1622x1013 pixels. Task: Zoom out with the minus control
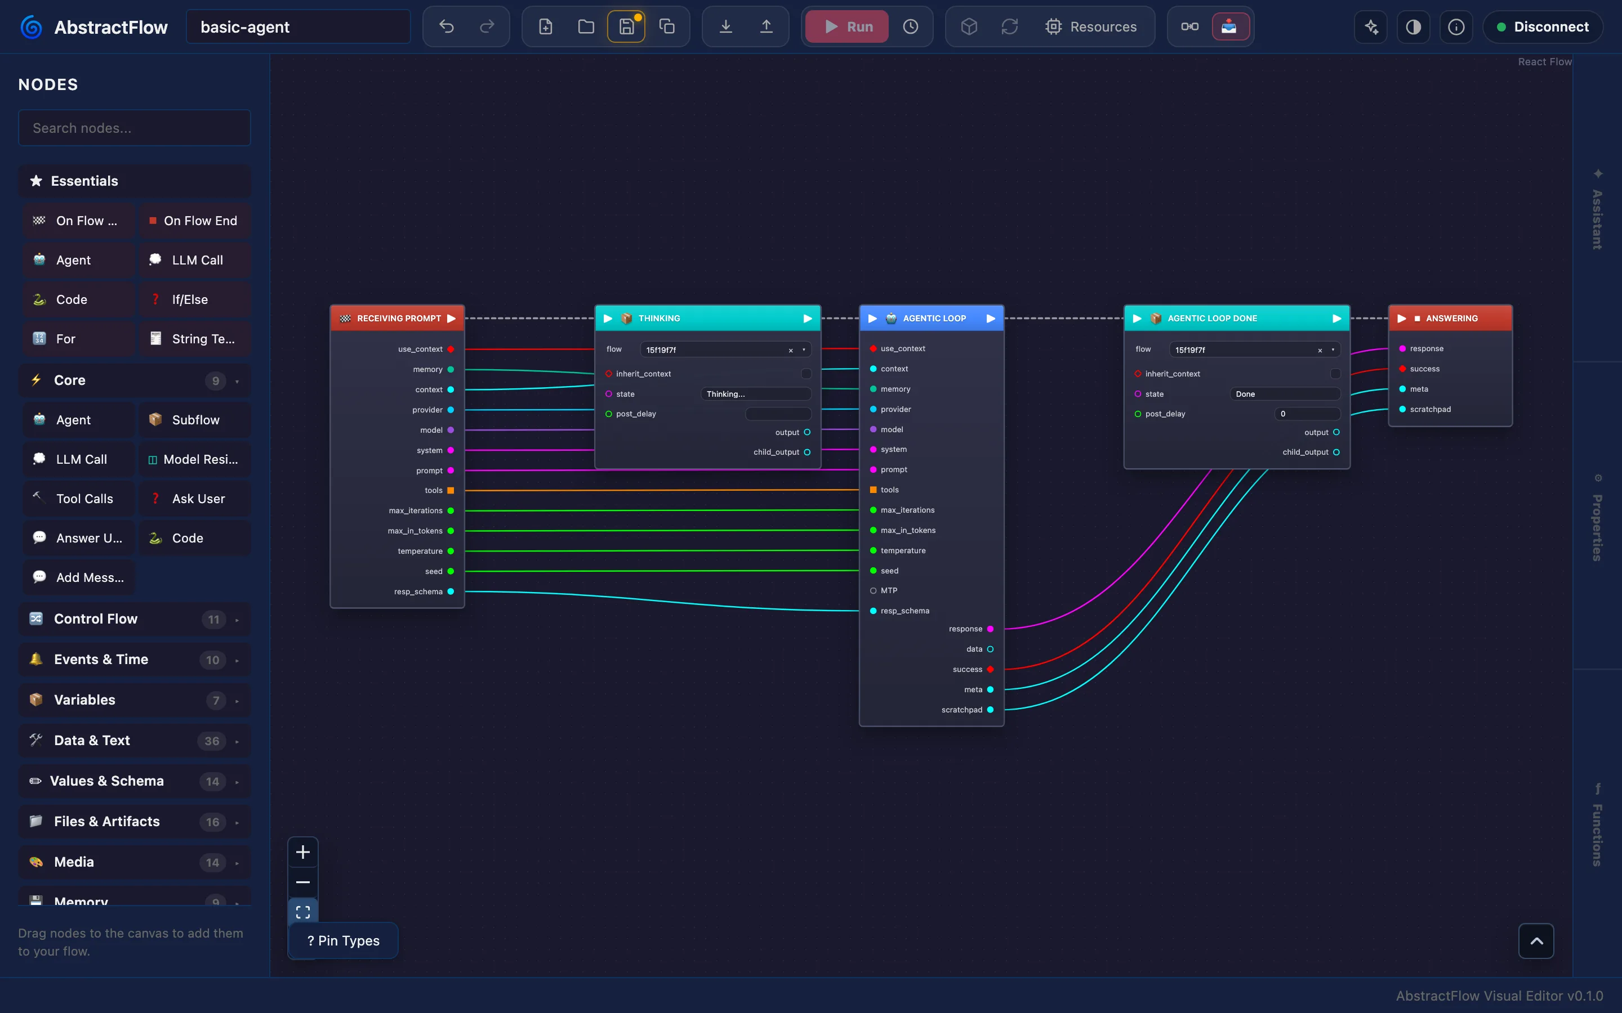pyautogui.click(x=303, y=882)
